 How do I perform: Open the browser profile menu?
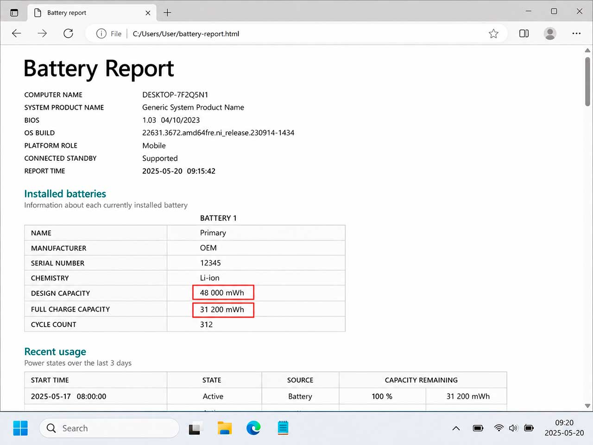click(x=550, y=33)
